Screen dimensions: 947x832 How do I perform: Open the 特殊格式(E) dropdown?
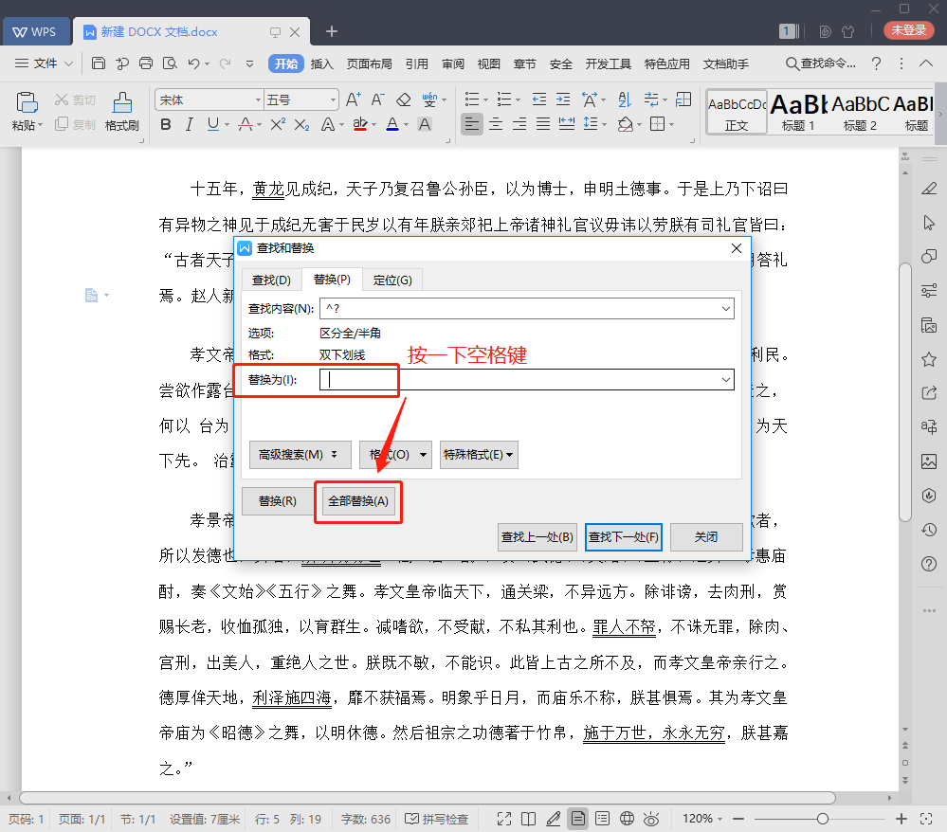479,454
